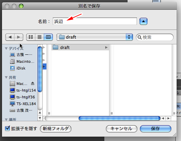The image size is (181, 141).
Task: Click the sidebar vertical scroll thumb
Action: (40, 69)
